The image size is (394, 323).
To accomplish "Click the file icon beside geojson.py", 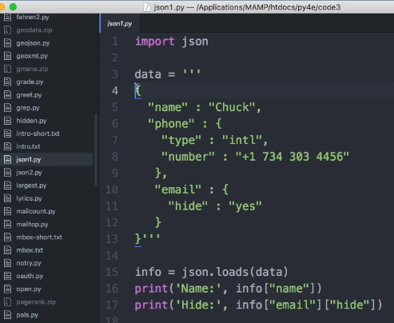I will [x=8, y=43].
